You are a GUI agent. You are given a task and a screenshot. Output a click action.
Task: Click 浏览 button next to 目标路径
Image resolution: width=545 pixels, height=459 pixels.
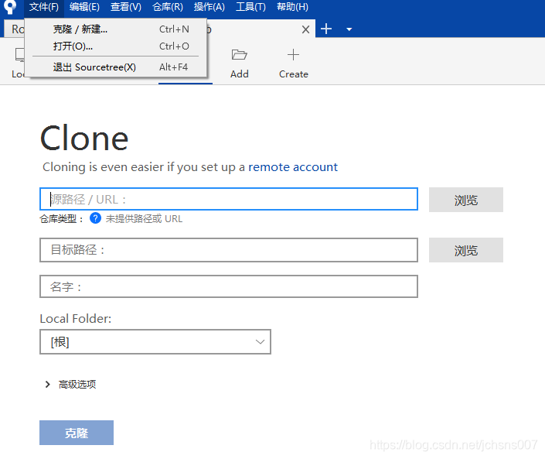pos(465,250)
